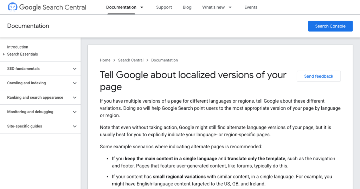360x189 pixels.
Task: Click the Google Search Central robot logo icon
Action: [12, 7]
